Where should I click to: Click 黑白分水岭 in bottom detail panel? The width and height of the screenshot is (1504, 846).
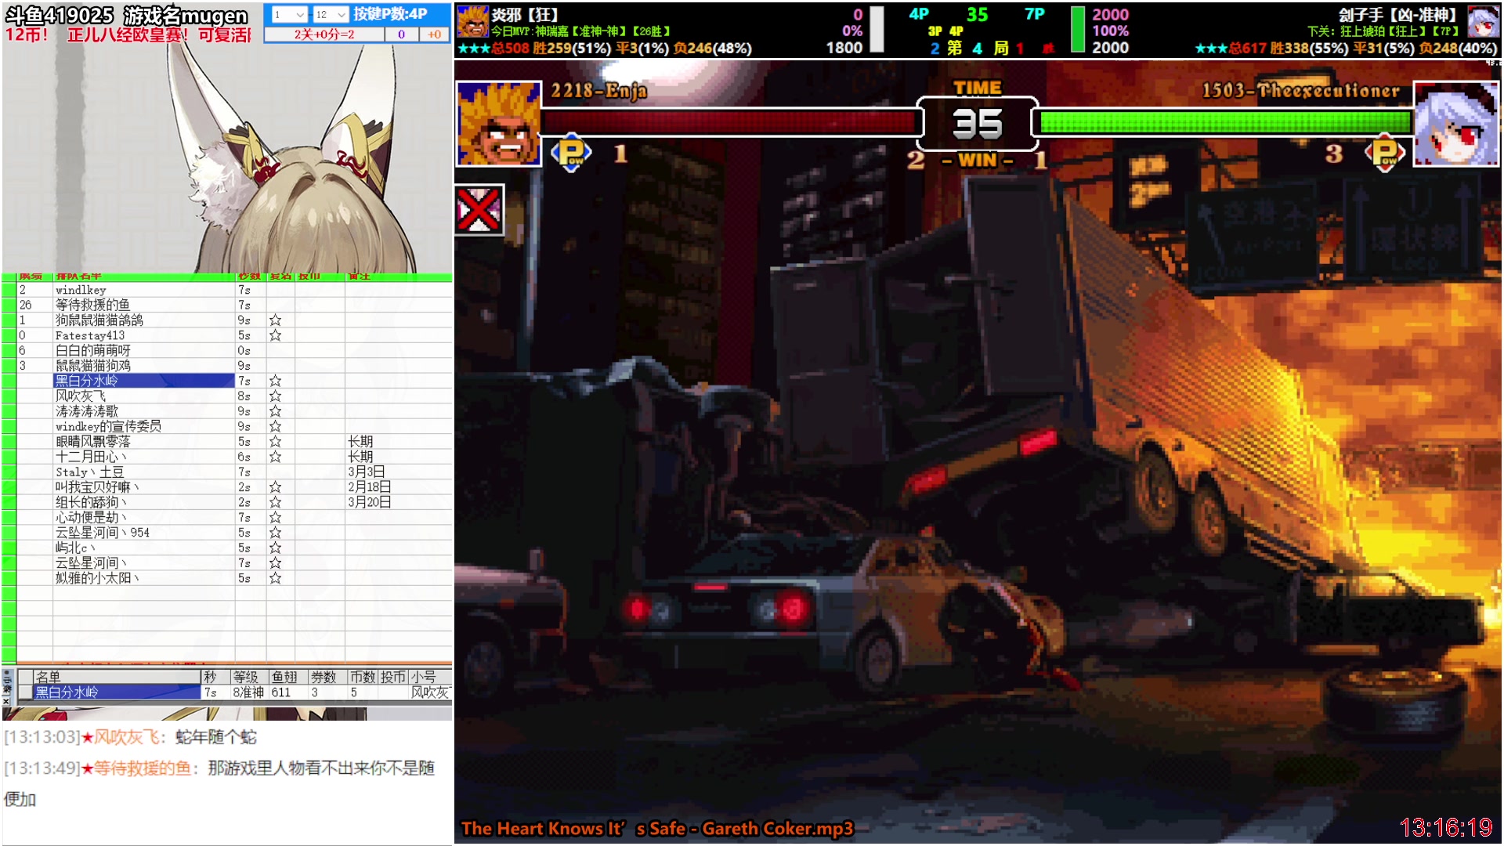click(117, 692)
